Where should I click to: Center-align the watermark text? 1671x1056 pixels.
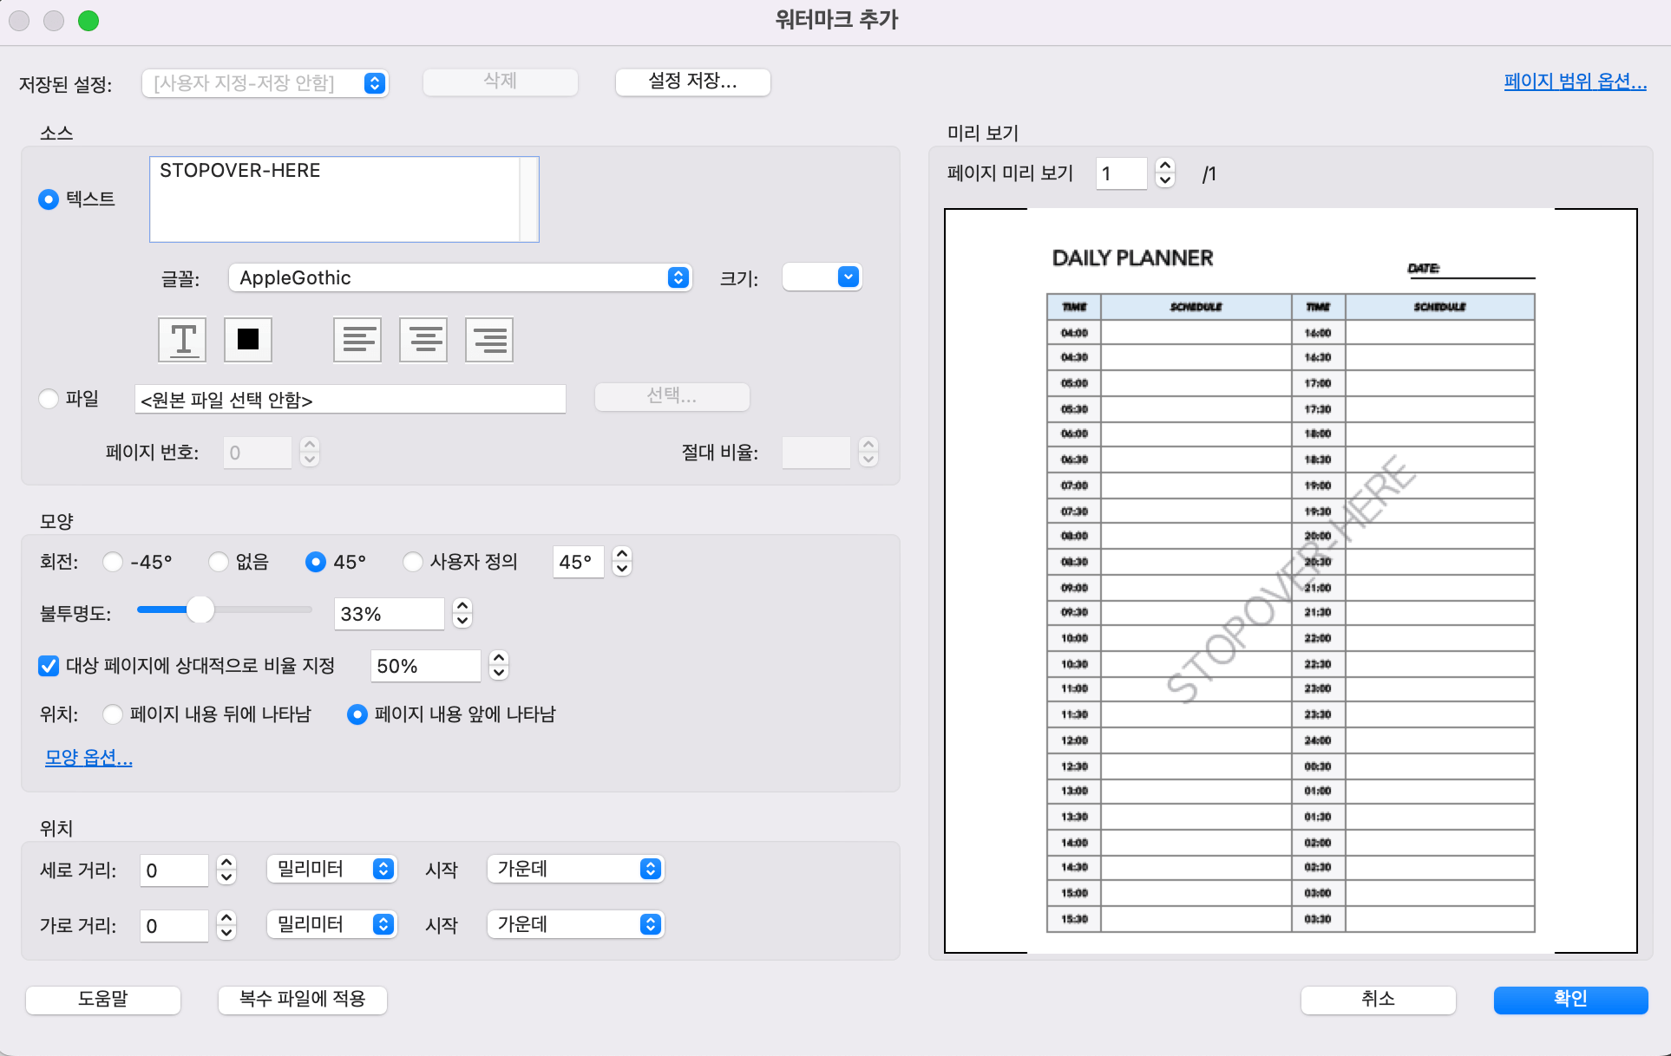pyautogui.click(x=423, y=339)
